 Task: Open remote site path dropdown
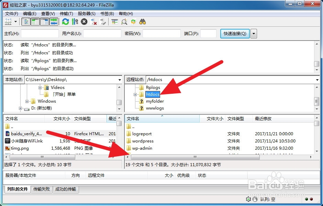[x=317, y=80]
